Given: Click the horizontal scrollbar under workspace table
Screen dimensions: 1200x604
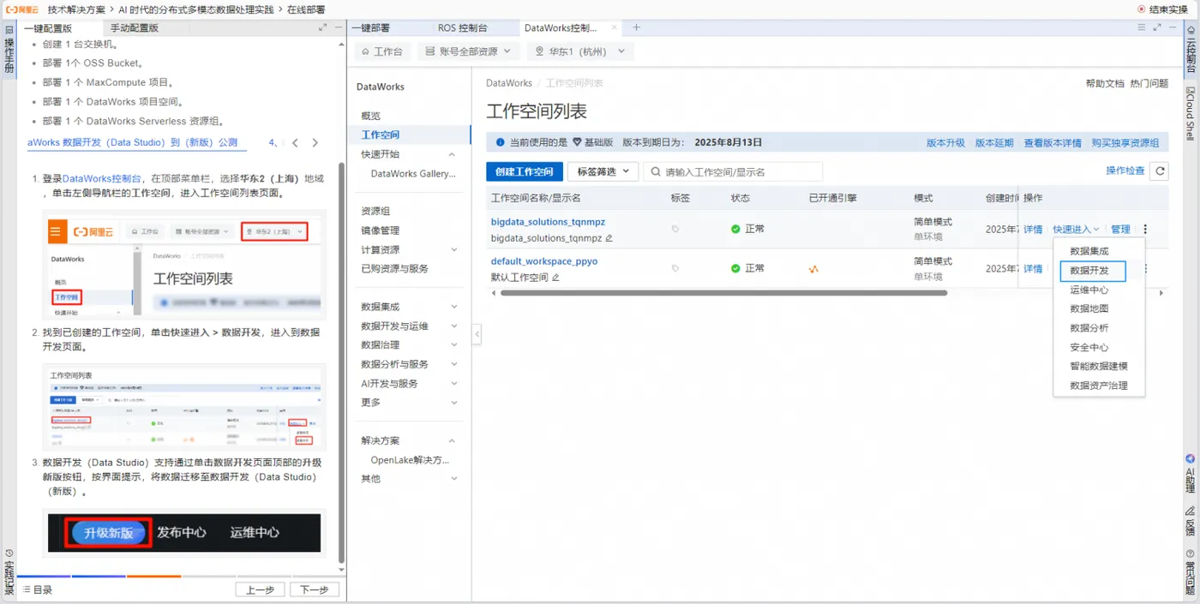Looking at the screenshot, I should tap(723, 292).
